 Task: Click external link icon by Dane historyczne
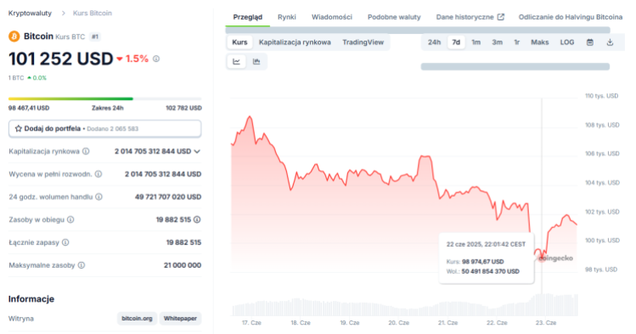coord(501,17)
